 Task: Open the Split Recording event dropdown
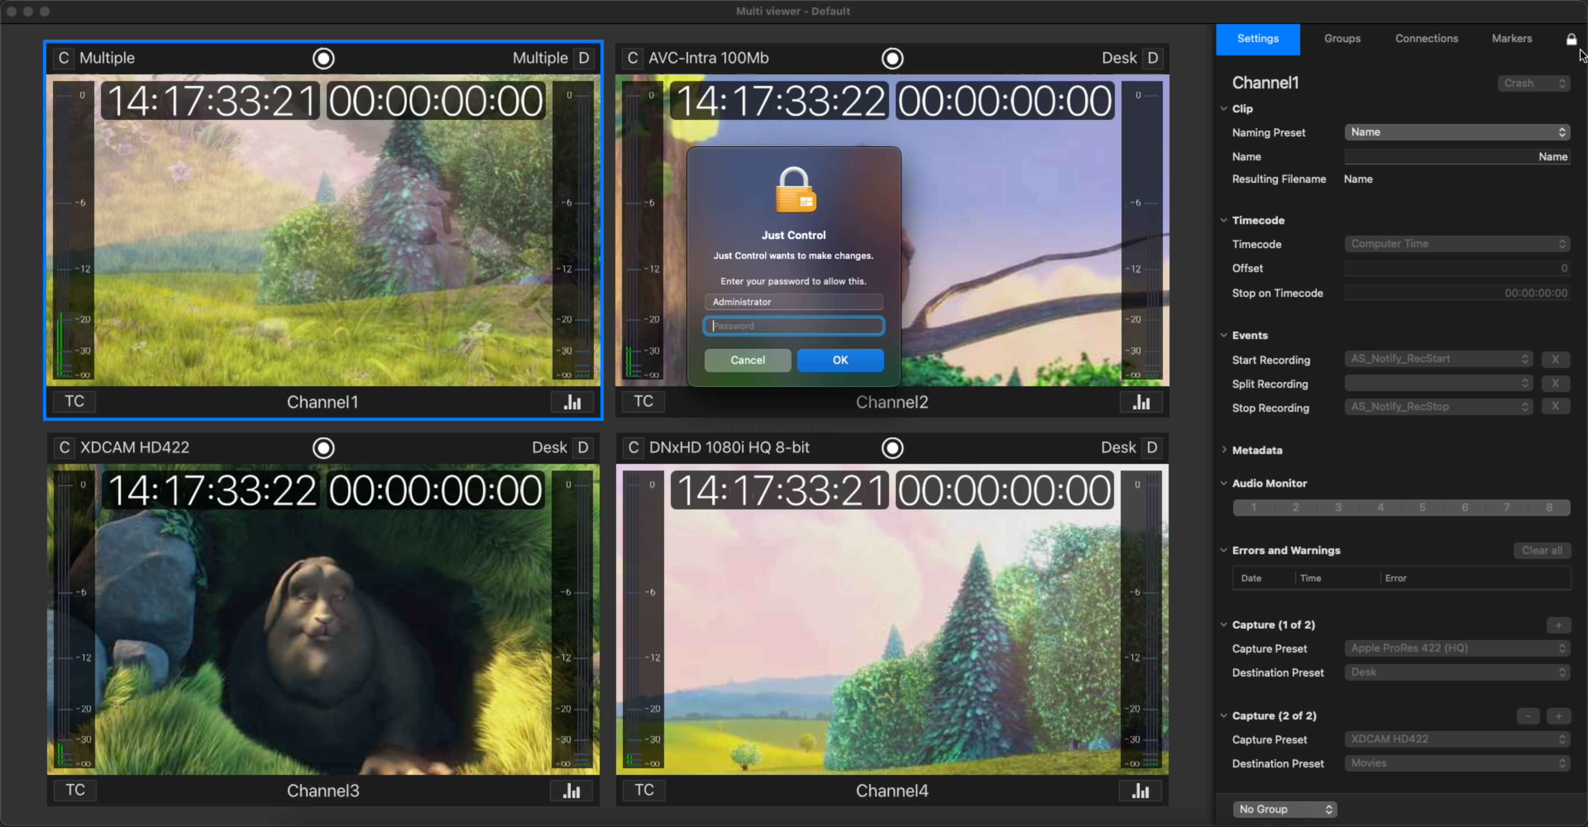coord(1438,384)
